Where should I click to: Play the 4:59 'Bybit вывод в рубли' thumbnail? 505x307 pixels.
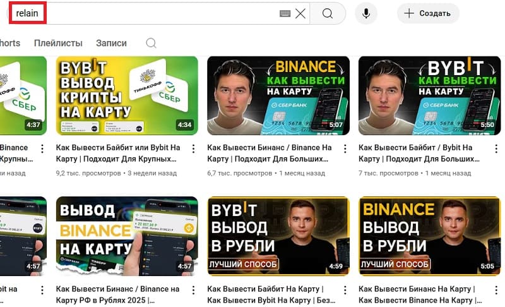coord(278,236)
